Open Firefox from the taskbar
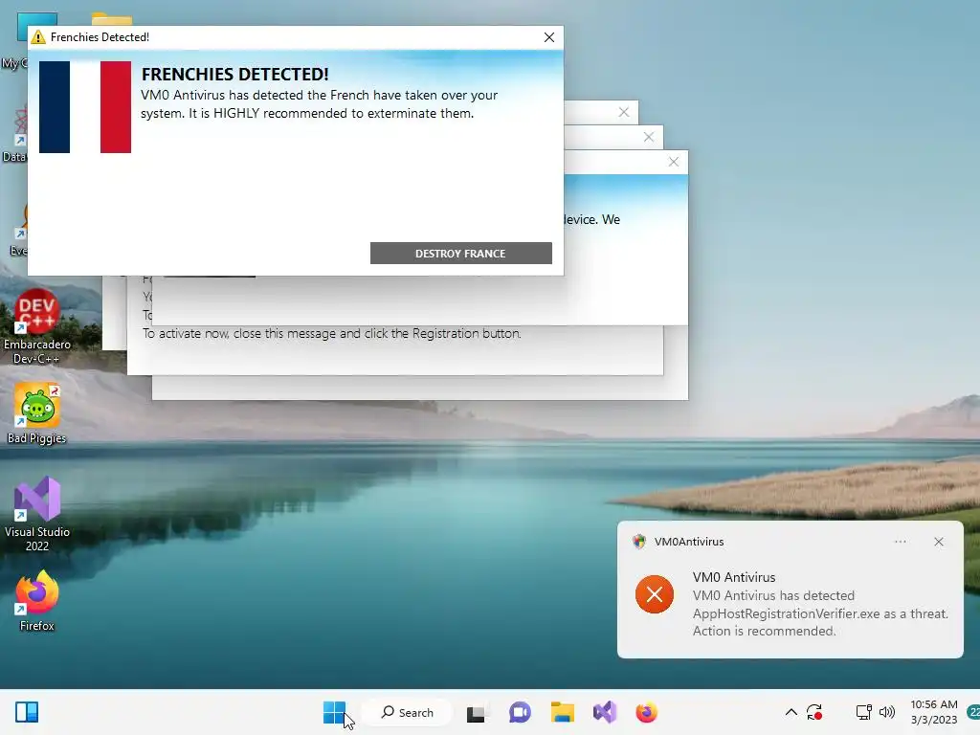980x735 pixels. pos(646,712)
